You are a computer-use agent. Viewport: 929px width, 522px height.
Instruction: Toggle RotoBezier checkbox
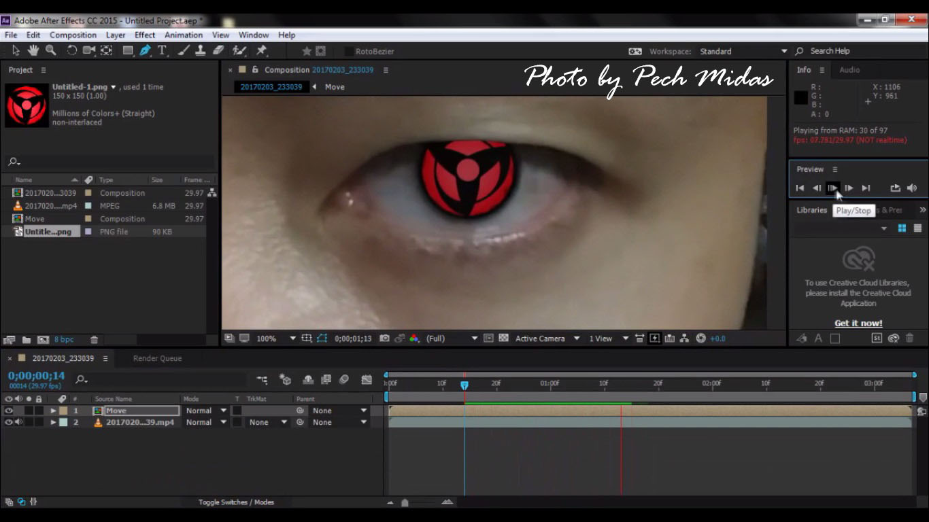click(x=349, y=51)
